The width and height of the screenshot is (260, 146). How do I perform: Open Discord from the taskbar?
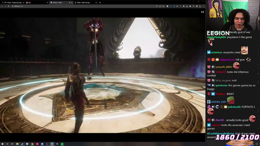pyautogui.click(x=42, y=144)
